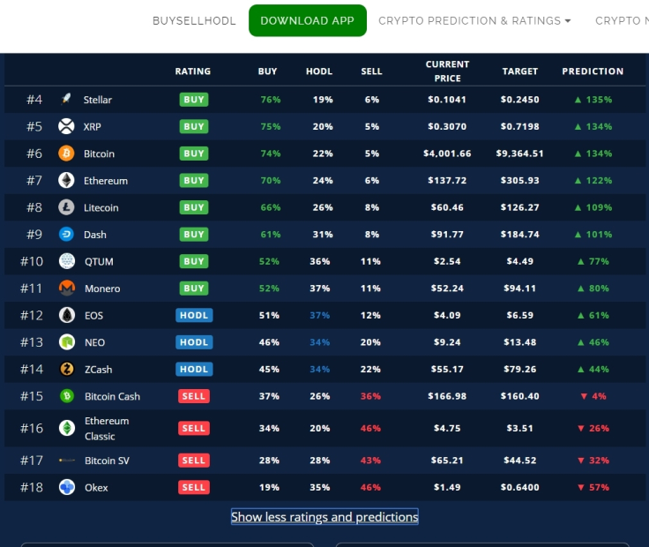Open the Ethereum Classic name link
The height and width of the screenshot is (547, 649).
(107, 429)
